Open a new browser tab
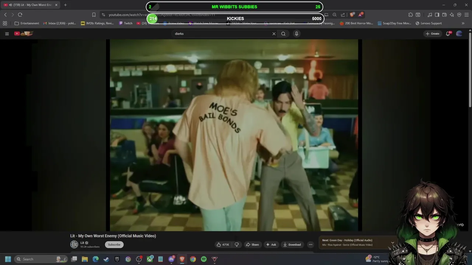This screenshot has width=472, height=265. click(x=65, y=5)
